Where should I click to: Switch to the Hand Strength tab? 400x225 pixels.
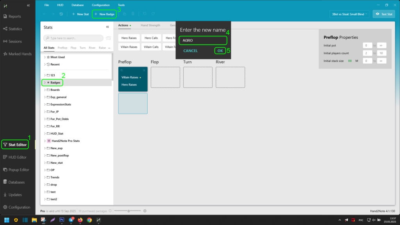tap(150, 25)
